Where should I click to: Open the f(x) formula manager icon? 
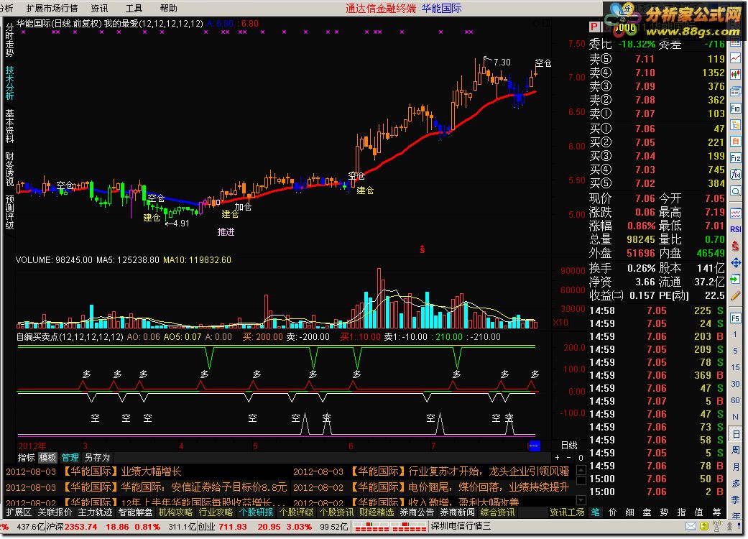tap(735, 175)
